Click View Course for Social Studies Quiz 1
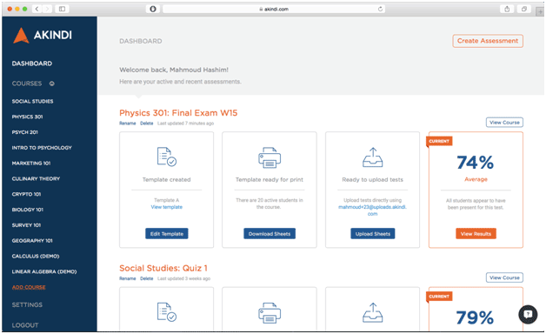This screenshot has width=546, height=334. pyautogui.click(x=504, y=278)
